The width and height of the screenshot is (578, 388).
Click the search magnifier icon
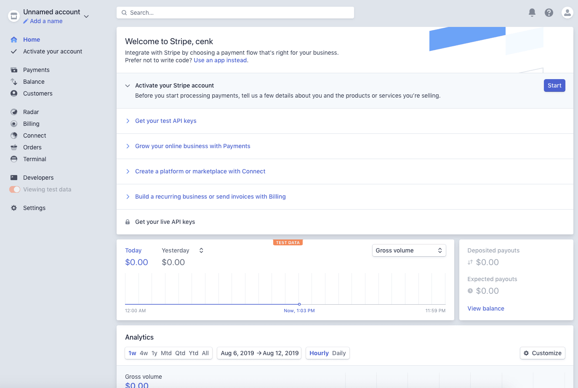click(x=124, y=13)
